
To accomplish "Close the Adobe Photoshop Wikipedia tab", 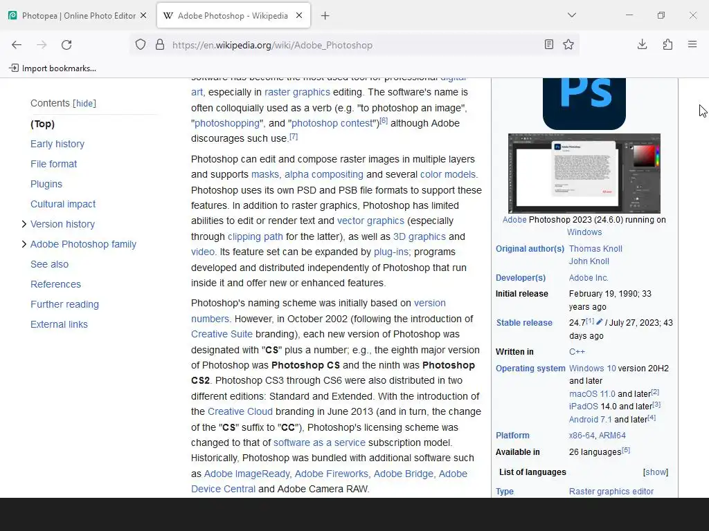I will click(x=299, y=15).
